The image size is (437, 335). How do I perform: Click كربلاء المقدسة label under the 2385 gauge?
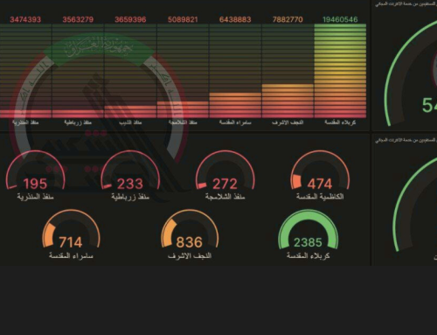click(309, 256)
